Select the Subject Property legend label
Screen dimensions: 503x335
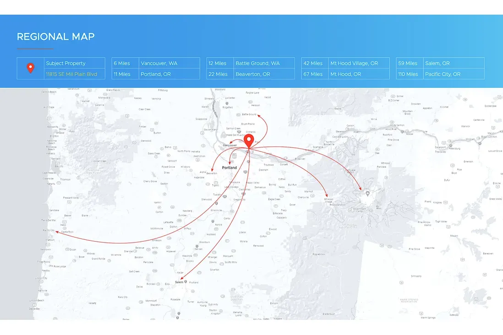[66, 63]
